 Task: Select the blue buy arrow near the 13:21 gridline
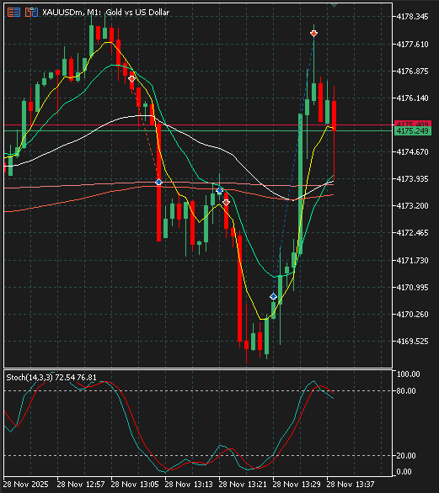pos(219,190)
